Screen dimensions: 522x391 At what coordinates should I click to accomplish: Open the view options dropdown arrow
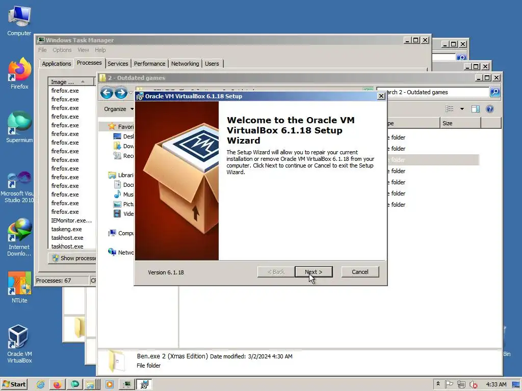[462, 109]
